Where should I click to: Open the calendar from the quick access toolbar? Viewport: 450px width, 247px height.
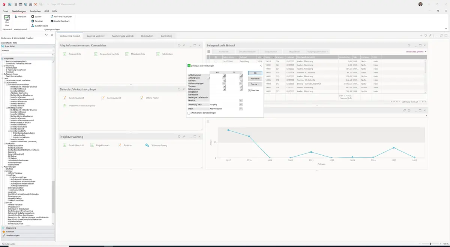tap(20, 4)
